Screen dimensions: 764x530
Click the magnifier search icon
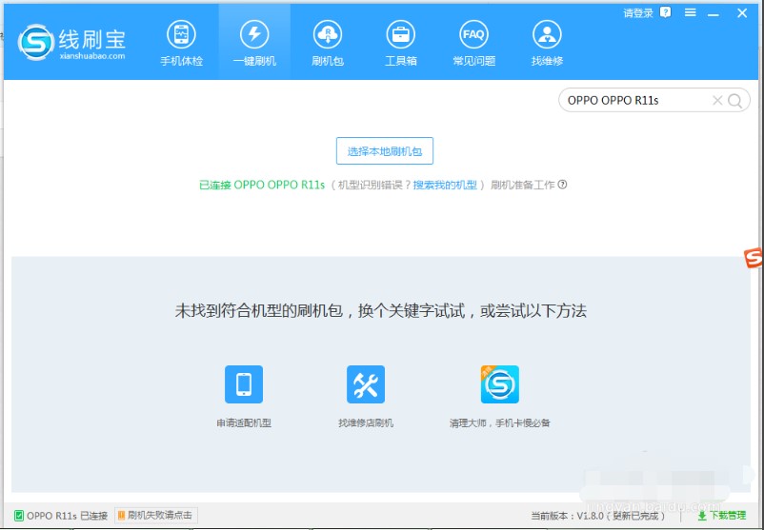735,101
